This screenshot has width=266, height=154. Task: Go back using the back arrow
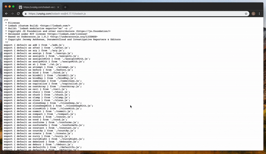(6, 14)
